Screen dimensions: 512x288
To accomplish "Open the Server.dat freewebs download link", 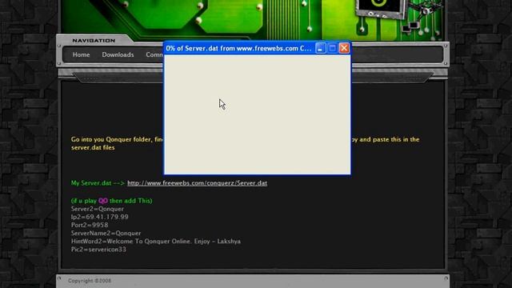I will pos(197,183).
